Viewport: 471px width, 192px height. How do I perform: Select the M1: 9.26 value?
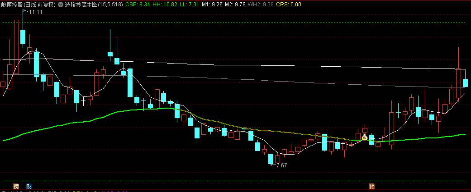pyautogui.click(x=212, y=5)
